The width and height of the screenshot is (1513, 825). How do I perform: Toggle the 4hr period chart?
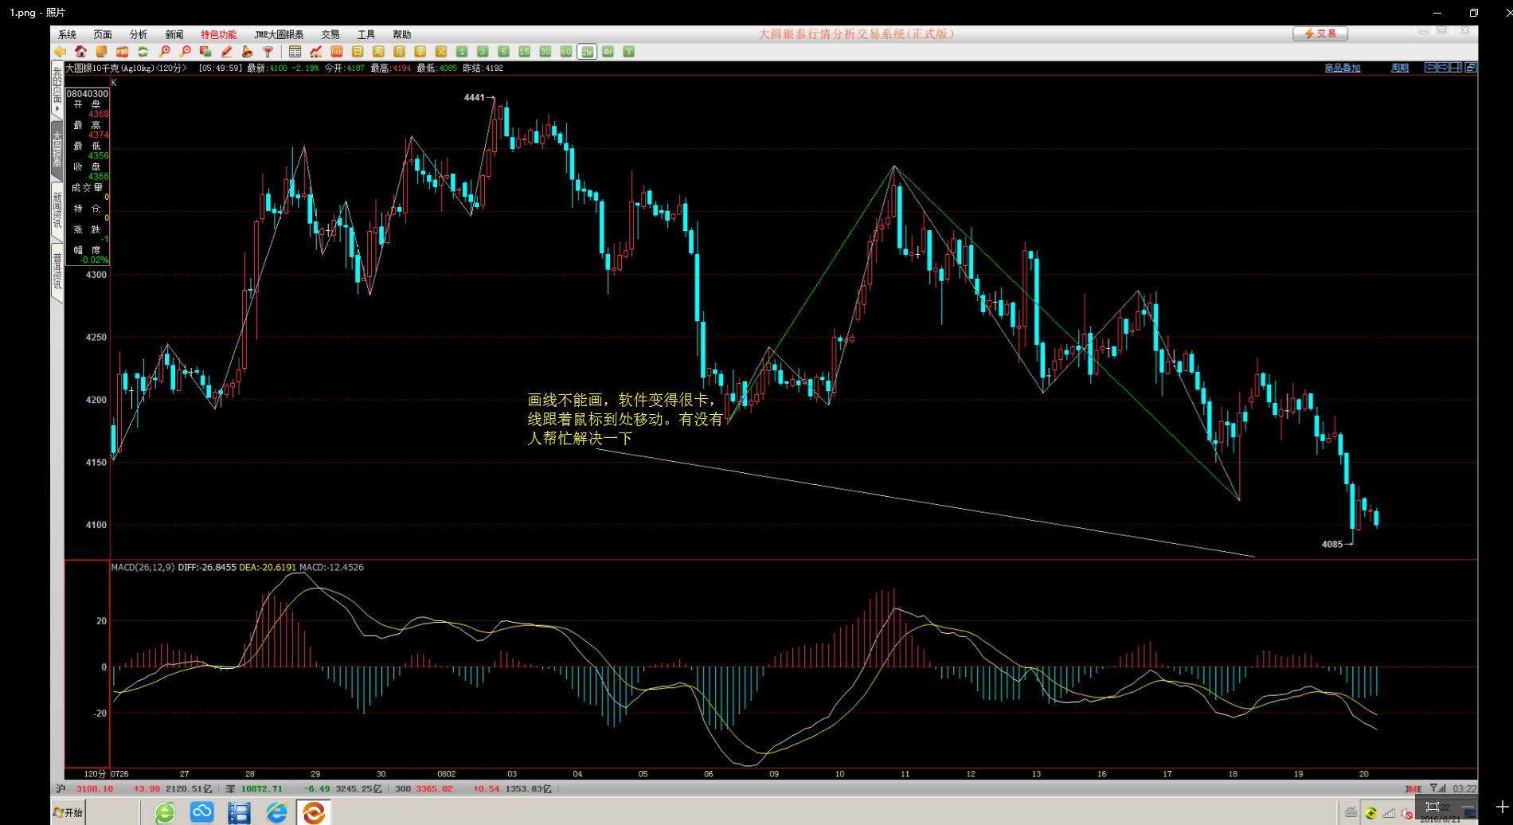click(x=608, y=52)
